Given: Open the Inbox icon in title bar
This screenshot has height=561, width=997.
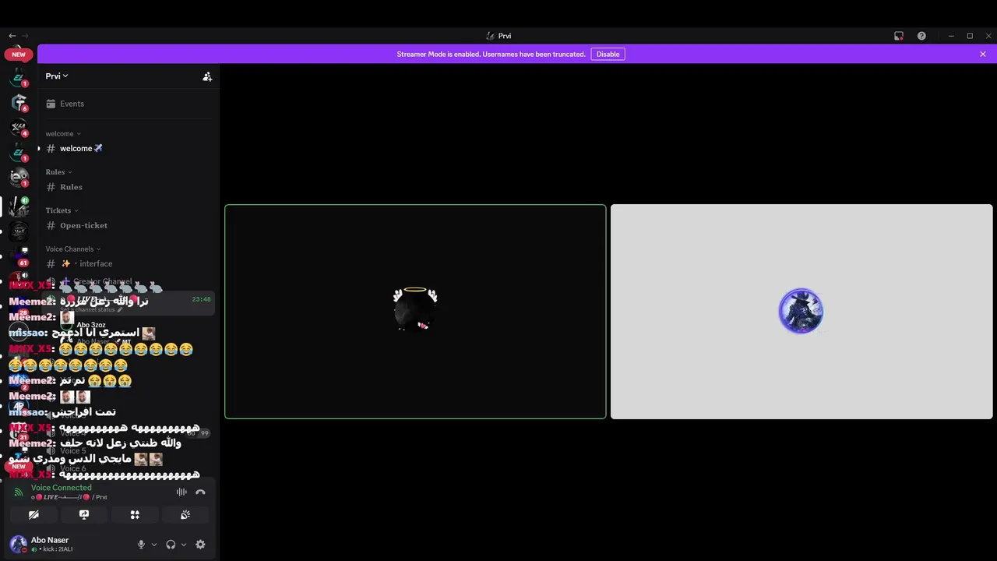Looking at the screenshot, I should 899,36.
